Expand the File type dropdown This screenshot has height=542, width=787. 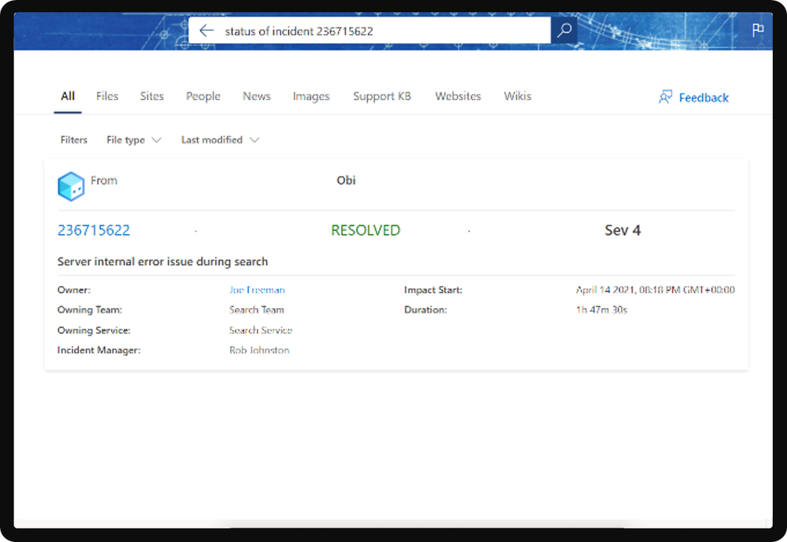(134, 140)
